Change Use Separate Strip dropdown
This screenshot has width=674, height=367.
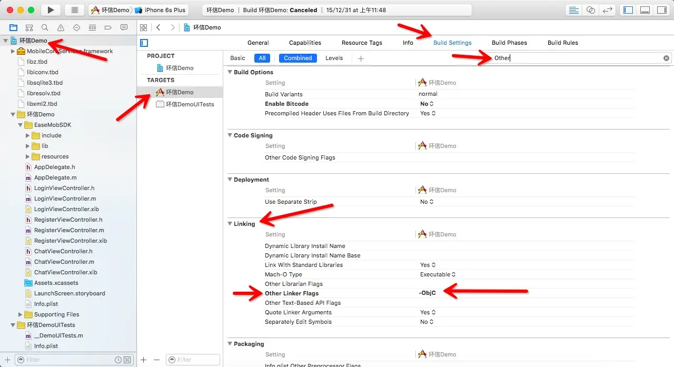tap(427, 202)
